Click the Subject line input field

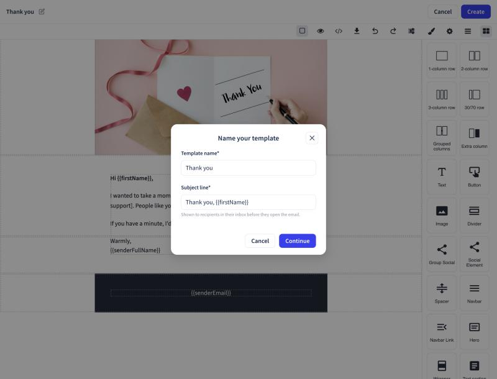[248, 202]
